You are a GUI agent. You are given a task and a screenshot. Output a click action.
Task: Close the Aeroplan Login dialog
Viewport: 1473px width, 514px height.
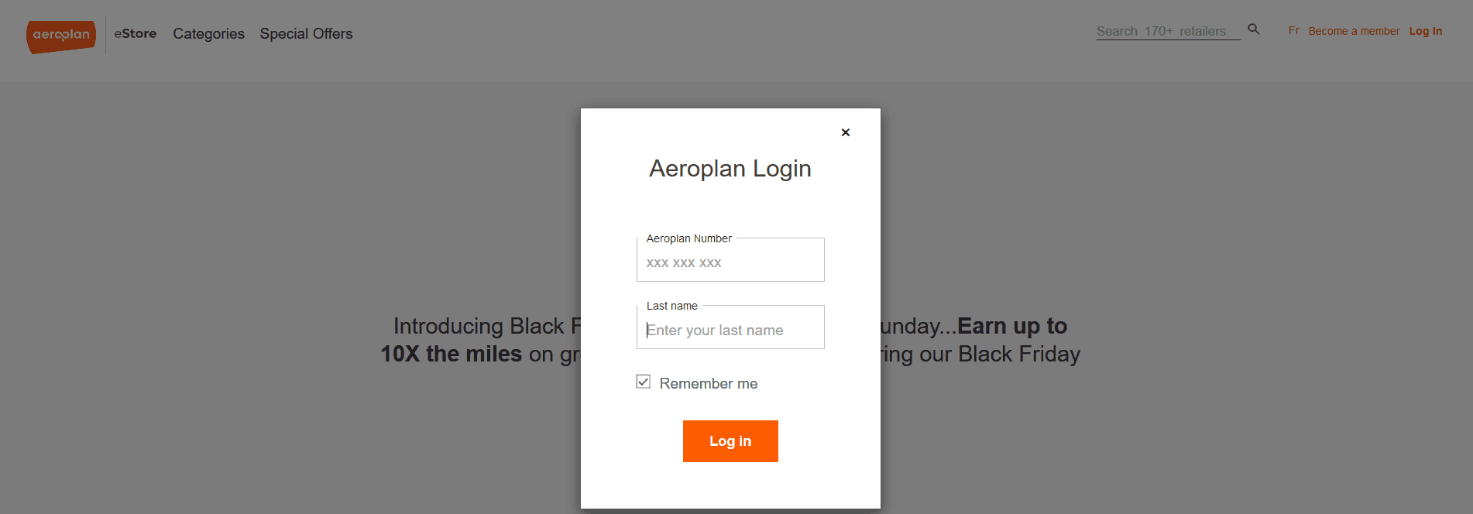click(x=846, y=132)
